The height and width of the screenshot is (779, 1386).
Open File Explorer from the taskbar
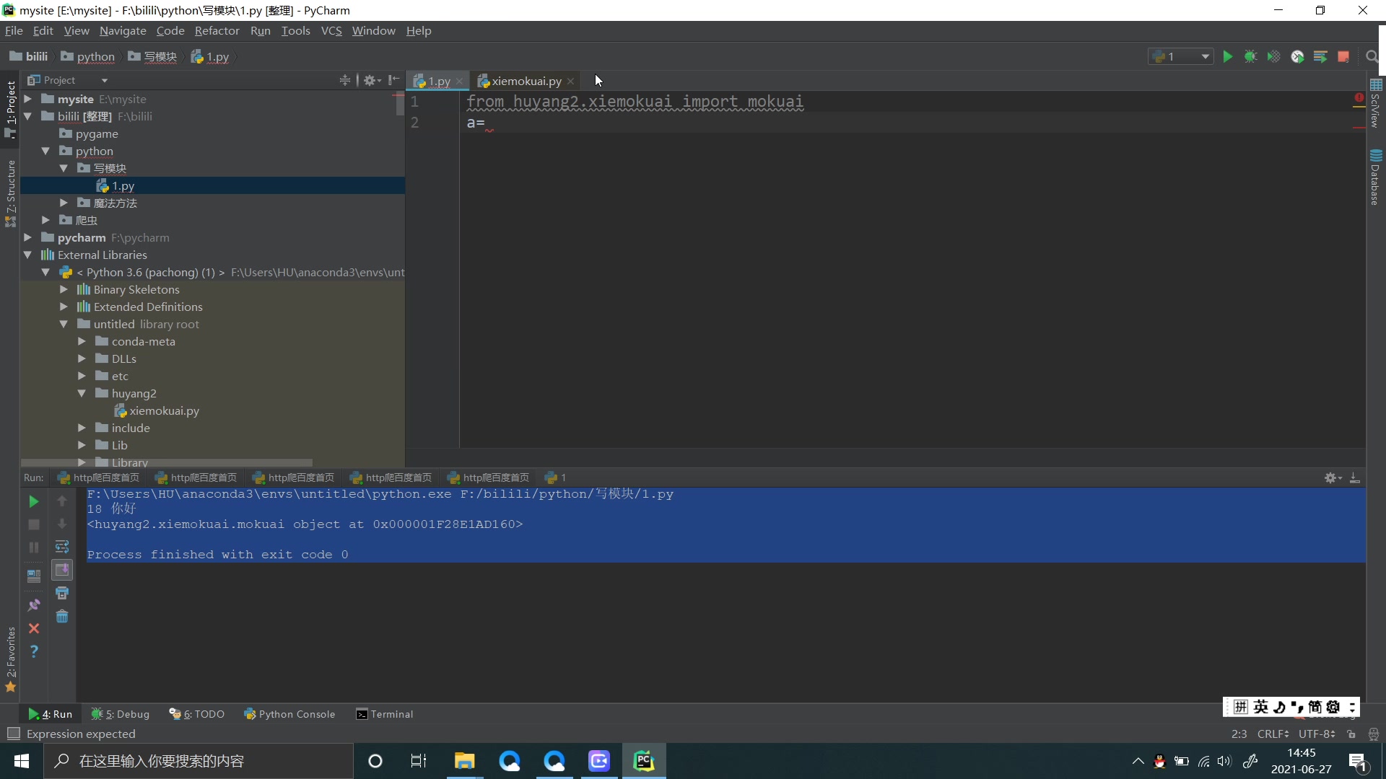pyautogui.click(x=464, y=761)
